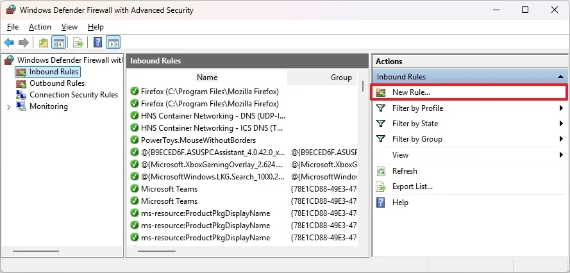The height and width of the screenshot is (273, 570).
Task: Click the Connection Security Rules tree icon
Action: click(21, 95)
